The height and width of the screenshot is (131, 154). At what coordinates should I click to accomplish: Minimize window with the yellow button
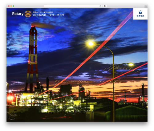11,6
